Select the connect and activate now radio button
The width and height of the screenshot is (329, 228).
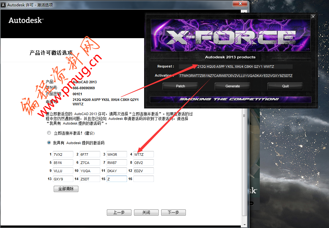(x=49, y=133)
